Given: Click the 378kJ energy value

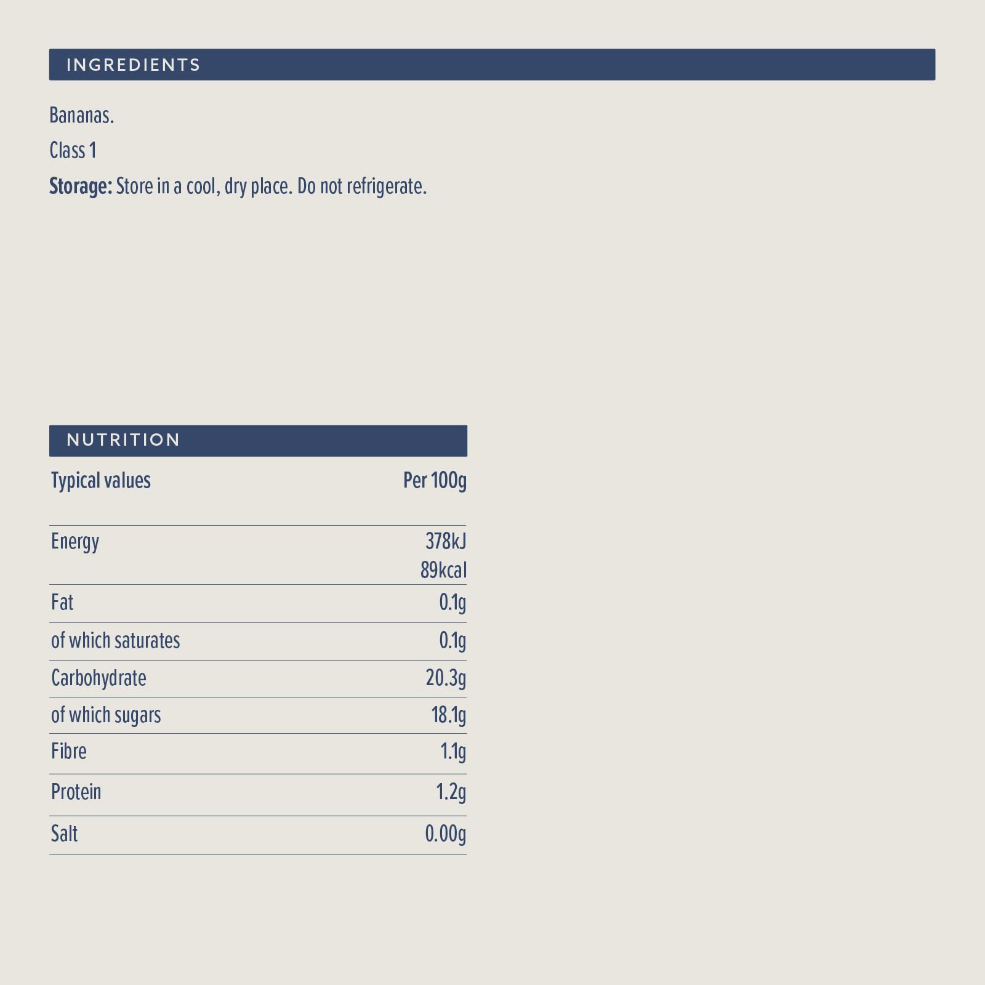Looking at the screenshot, I should 446,541.
